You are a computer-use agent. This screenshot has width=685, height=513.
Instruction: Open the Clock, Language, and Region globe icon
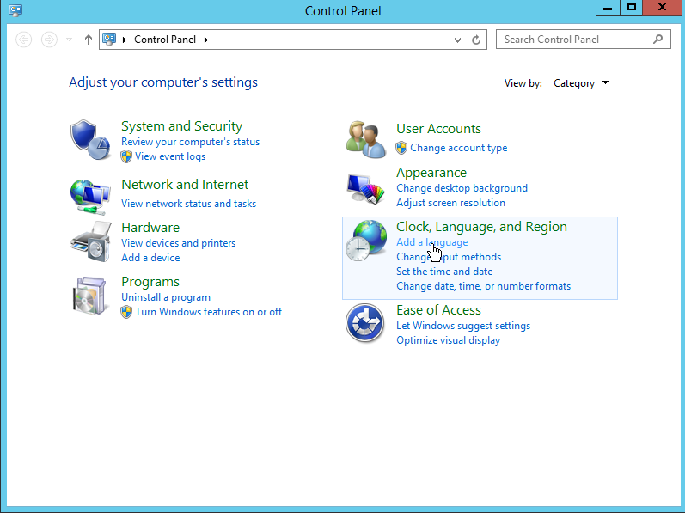pyautogui.click(x=365, y=241)
